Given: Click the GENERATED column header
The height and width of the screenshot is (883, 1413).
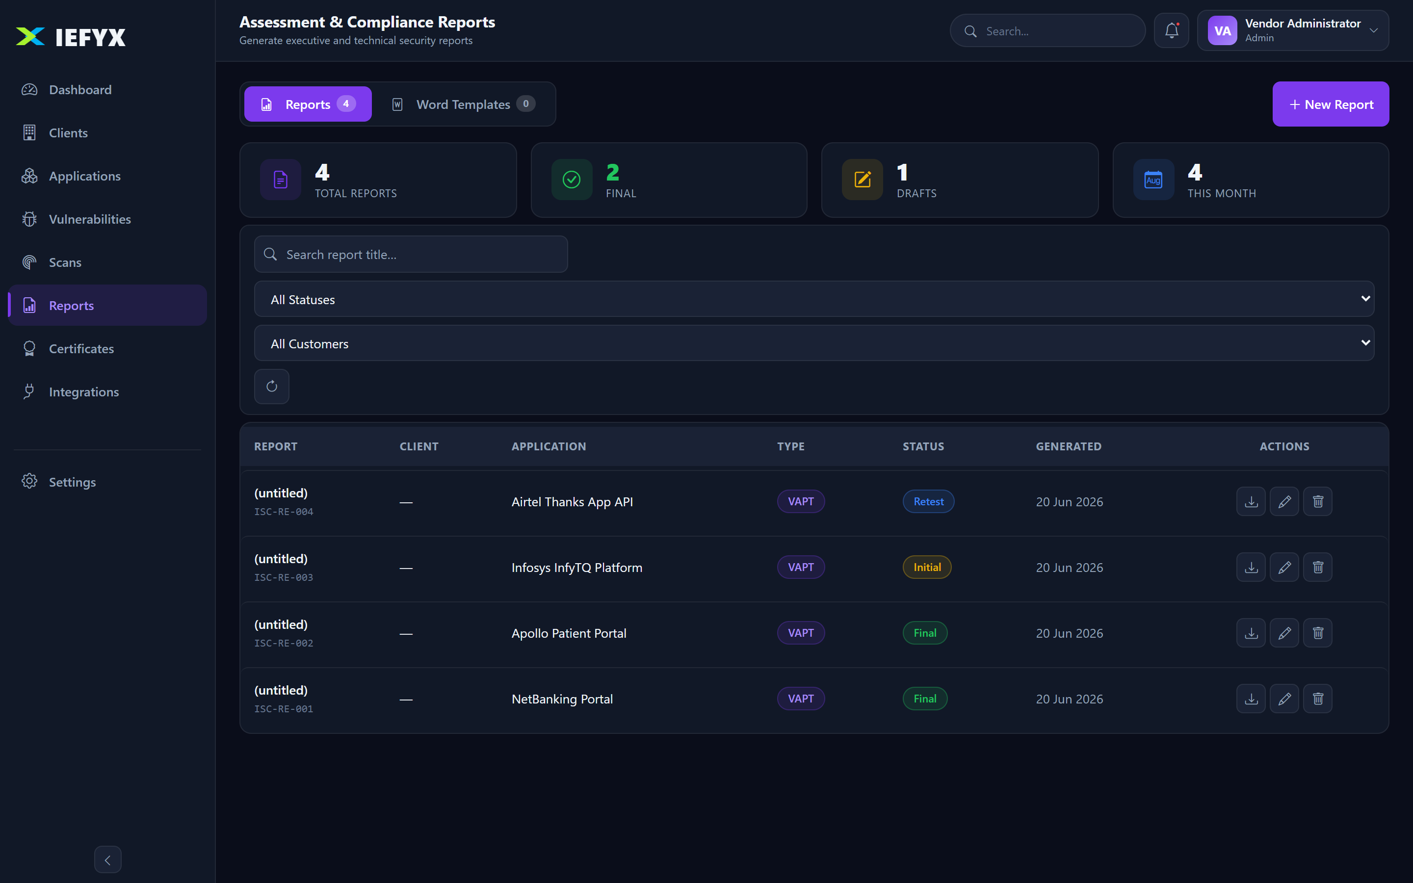Looking at the screenshot, I should point(1069,446).
